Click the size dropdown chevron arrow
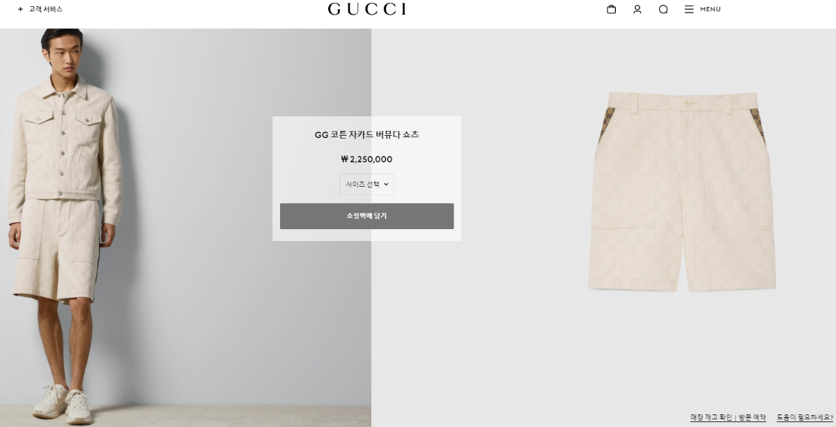The image size is (836, 427). coord(386,185)
